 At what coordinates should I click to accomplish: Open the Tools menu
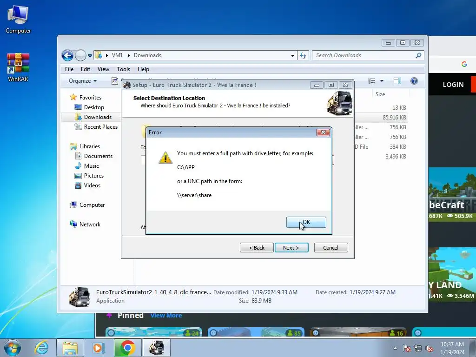click(x=123, y=69)
